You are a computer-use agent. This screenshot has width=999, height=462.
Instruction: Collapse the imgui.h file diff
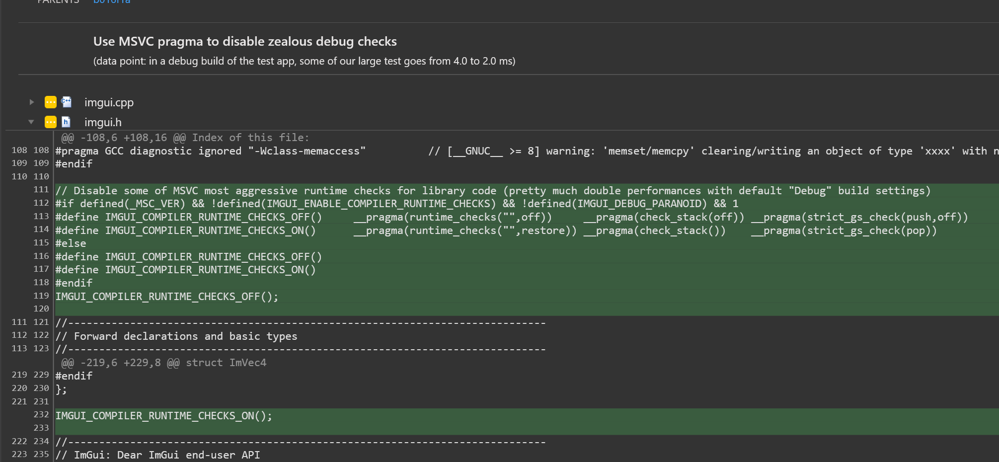(x=31, y=122)
